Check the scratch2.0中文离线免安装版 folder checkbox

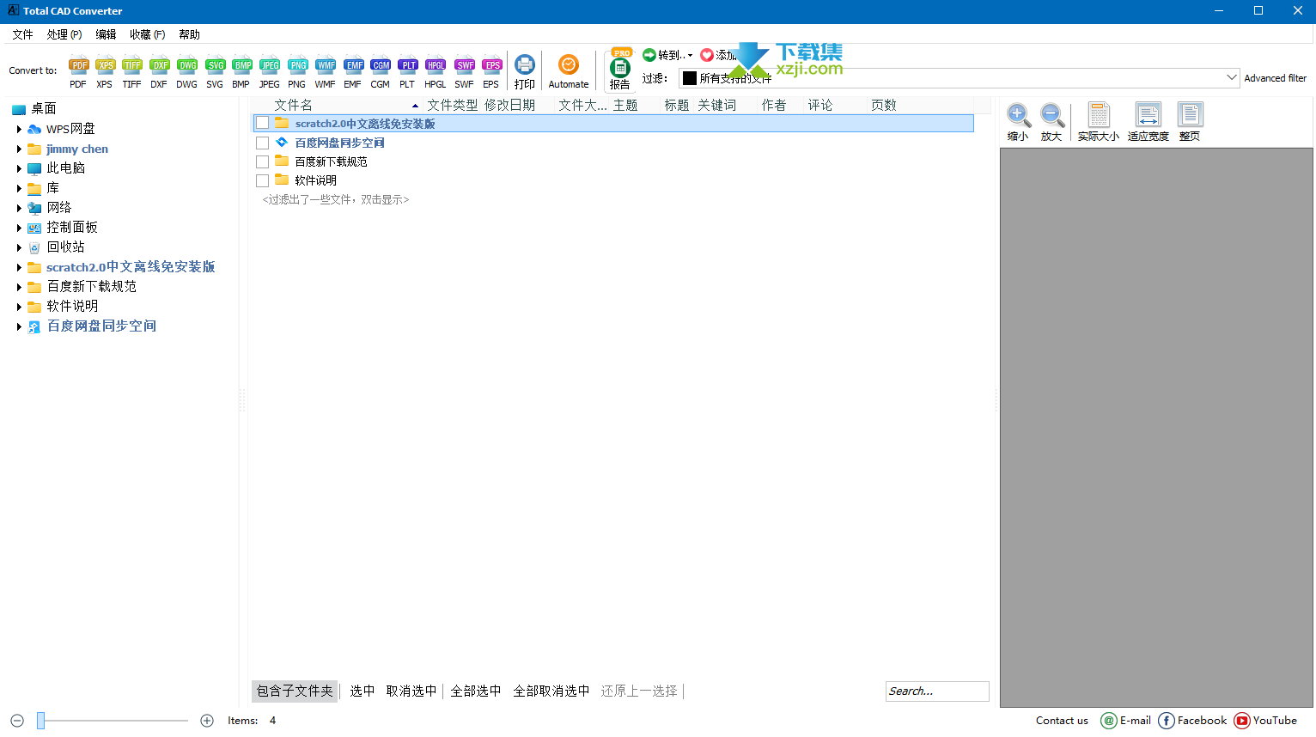[x=263, y=124]
